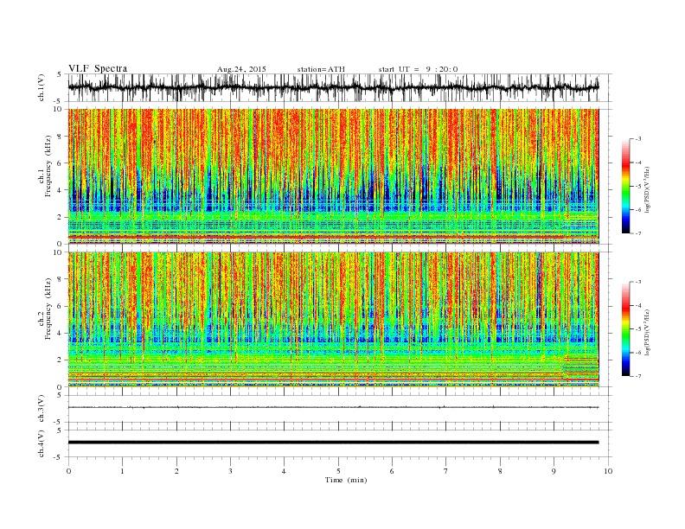Click inside the ch.2 frequency spectrogram
Viewport: 685px width, 529px height.
point(333,320)
